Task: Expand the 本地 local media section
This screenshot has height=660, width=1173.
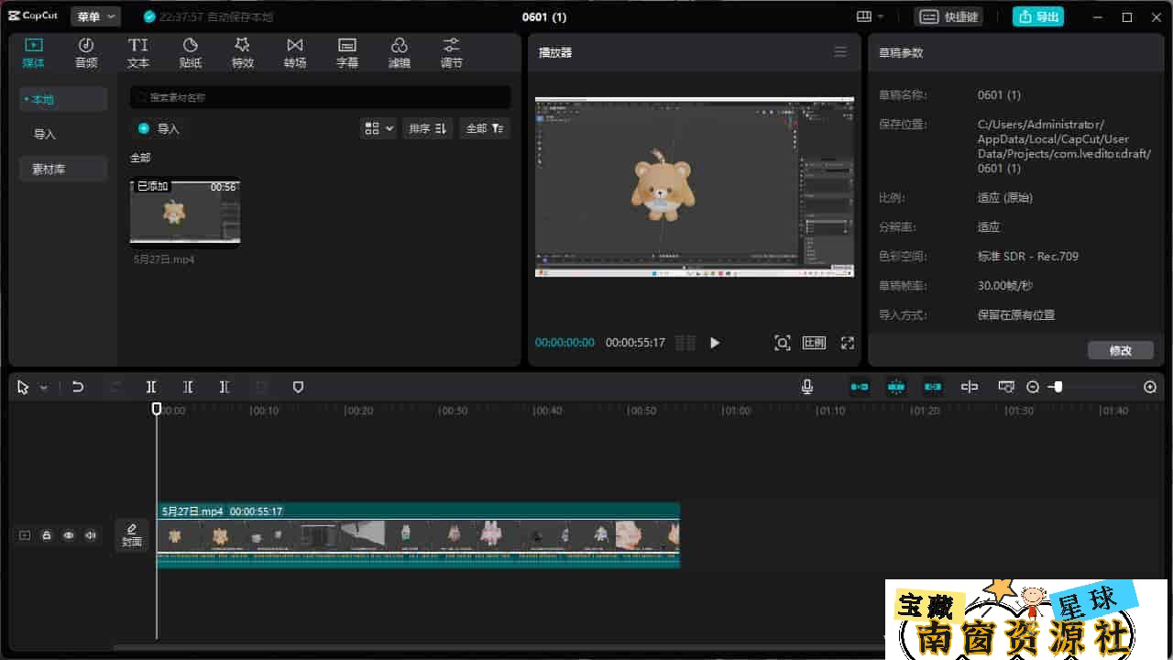Action: 63,99
